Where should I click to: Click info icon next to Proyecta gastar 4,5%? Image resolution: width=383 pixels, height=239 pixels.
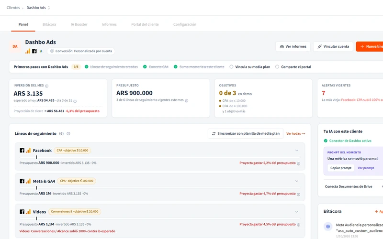click(298, 225)
